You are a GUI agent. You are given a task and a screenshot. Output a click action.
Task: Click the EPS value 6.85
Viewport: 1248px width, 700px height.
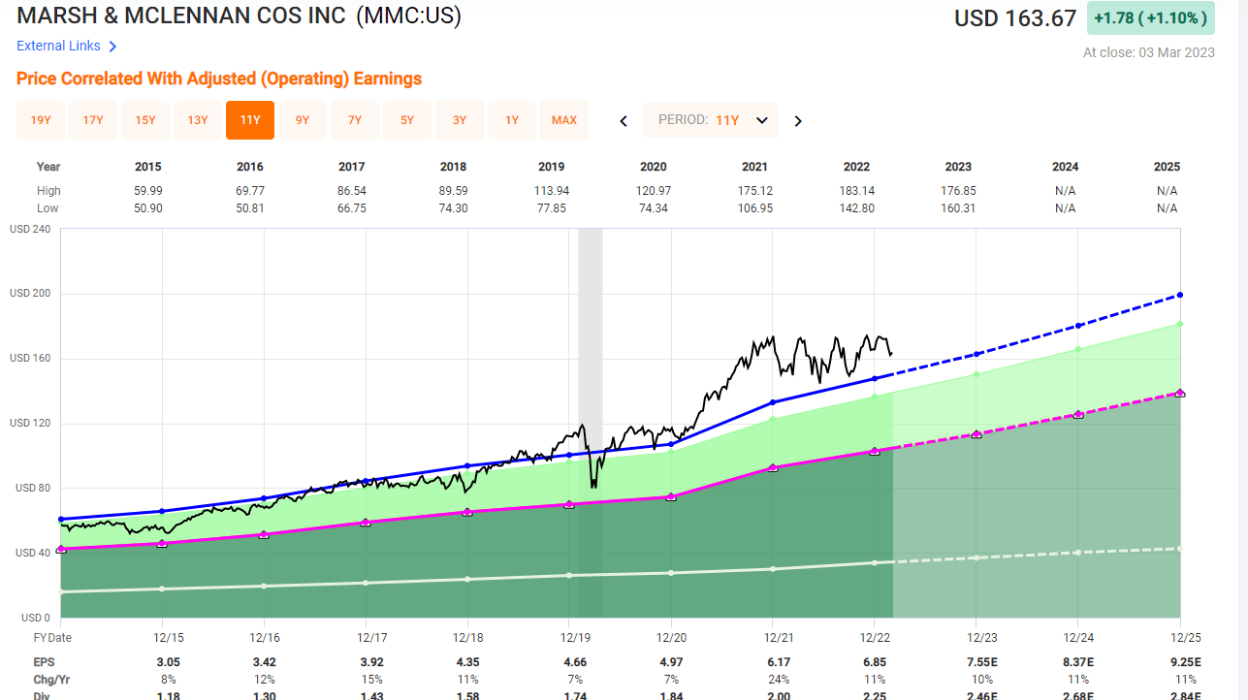point(875,660)
